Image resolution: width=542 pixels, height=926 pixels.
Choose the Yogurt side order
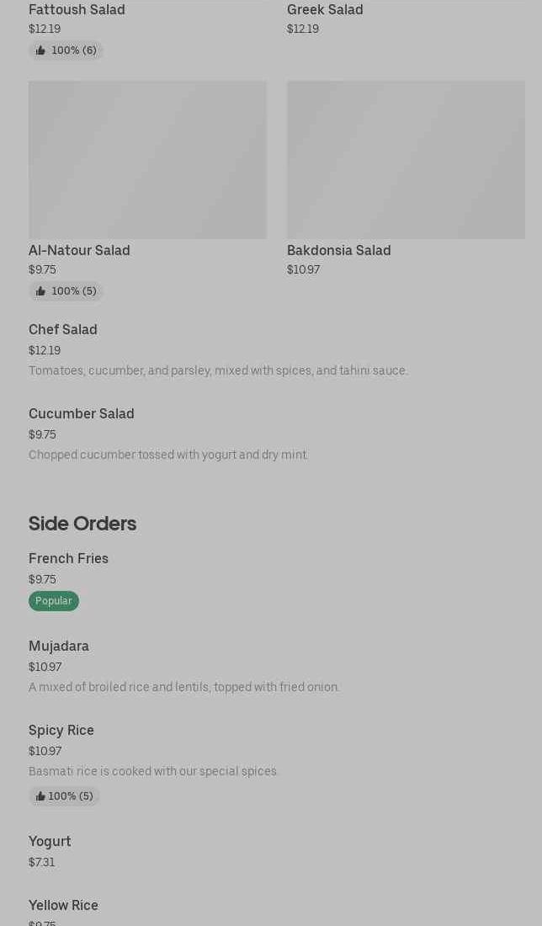pyautogui.click(x=50, y=842)
